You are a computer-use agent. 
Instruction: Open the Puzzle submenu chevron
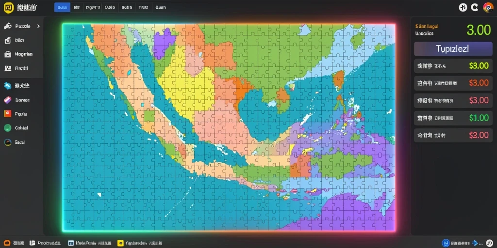coord(38,26)
